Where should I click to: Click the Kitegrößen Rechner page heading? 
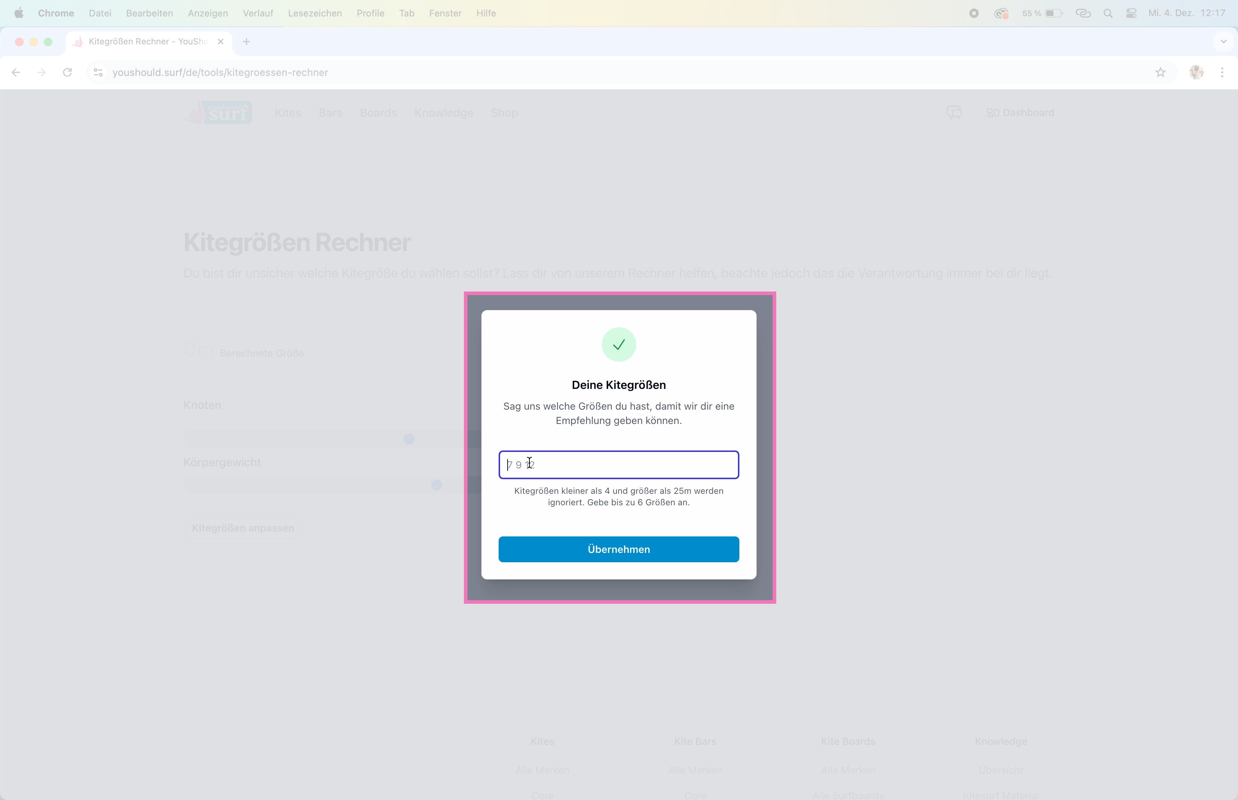pyautogui.click(x=297, y=242)
